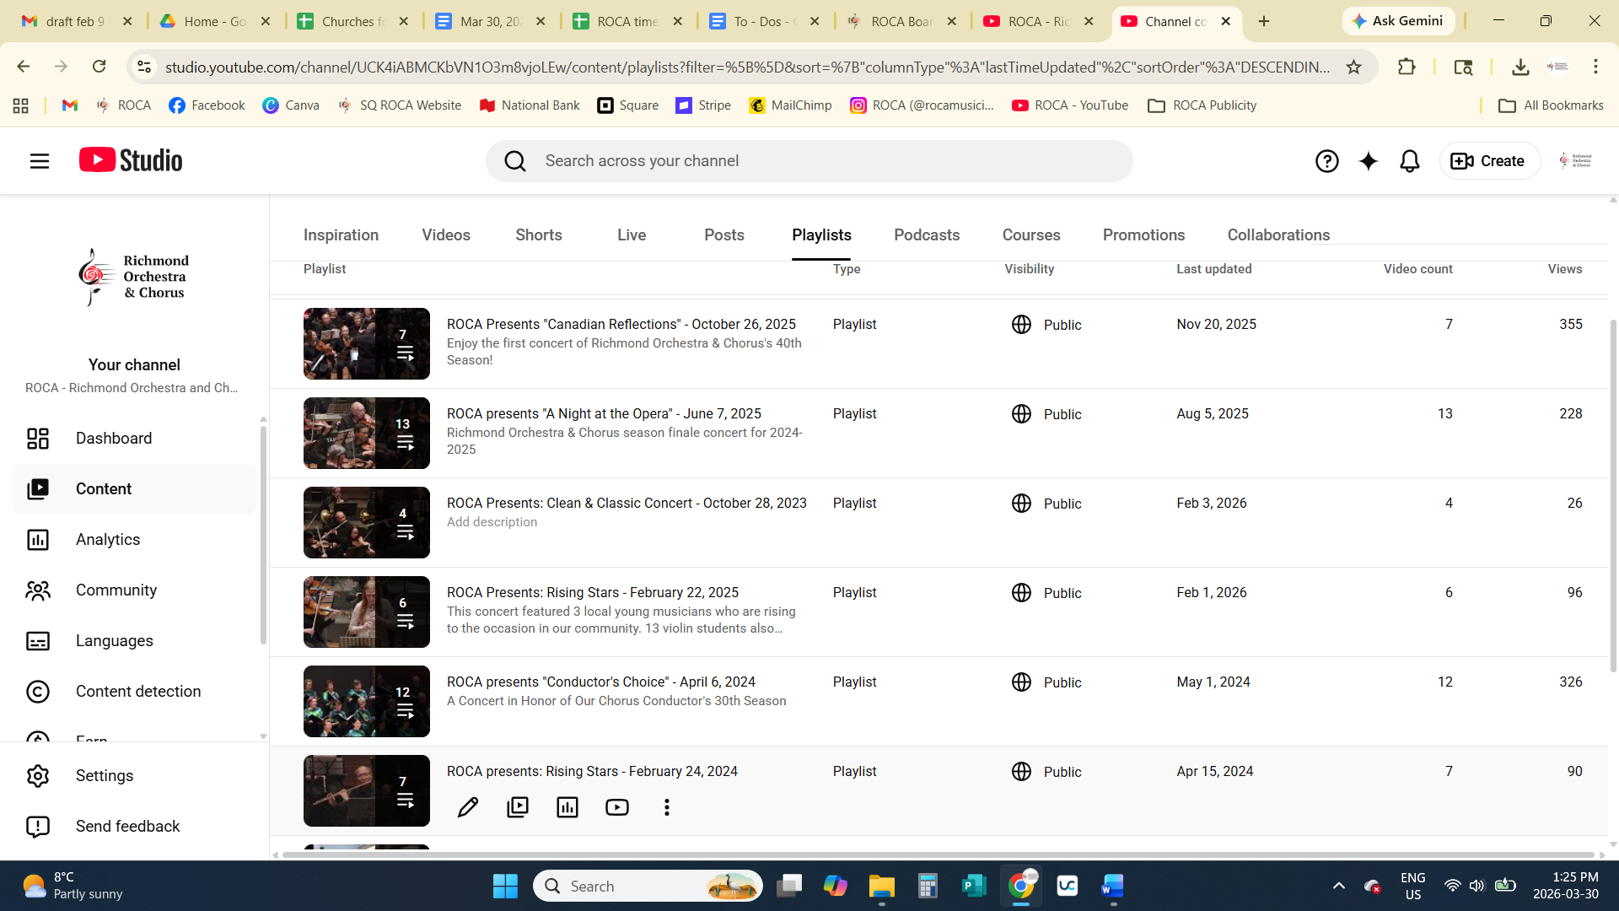Toggle the hamburger navigation menu

[x=40, y=161]
